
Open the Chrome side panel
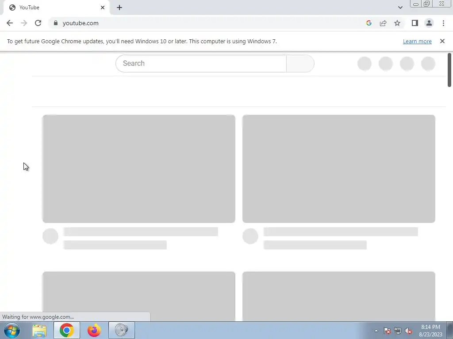[415, 23]
